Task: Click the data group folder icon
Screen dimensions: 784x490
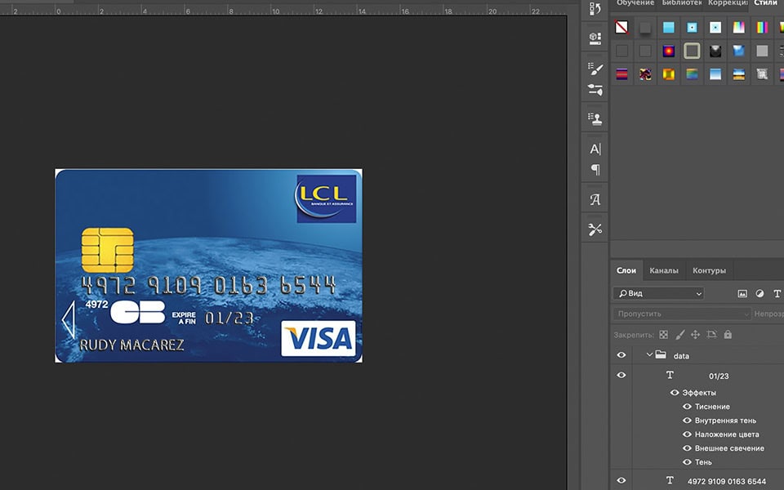Action: (661, 354)
